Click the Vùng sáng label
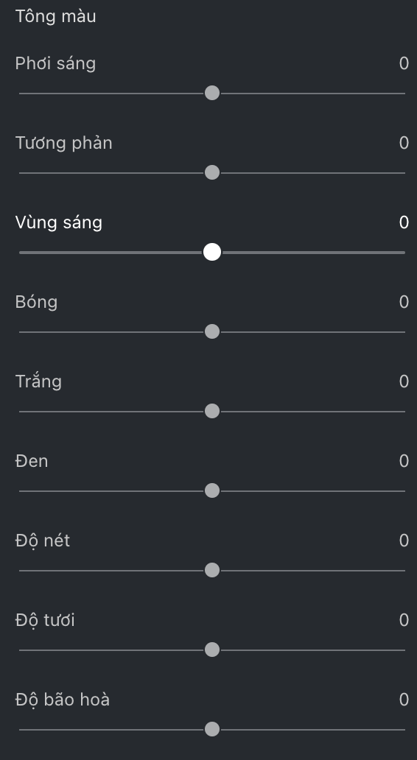Screen dimensions: 417x760 click(59, 223)
